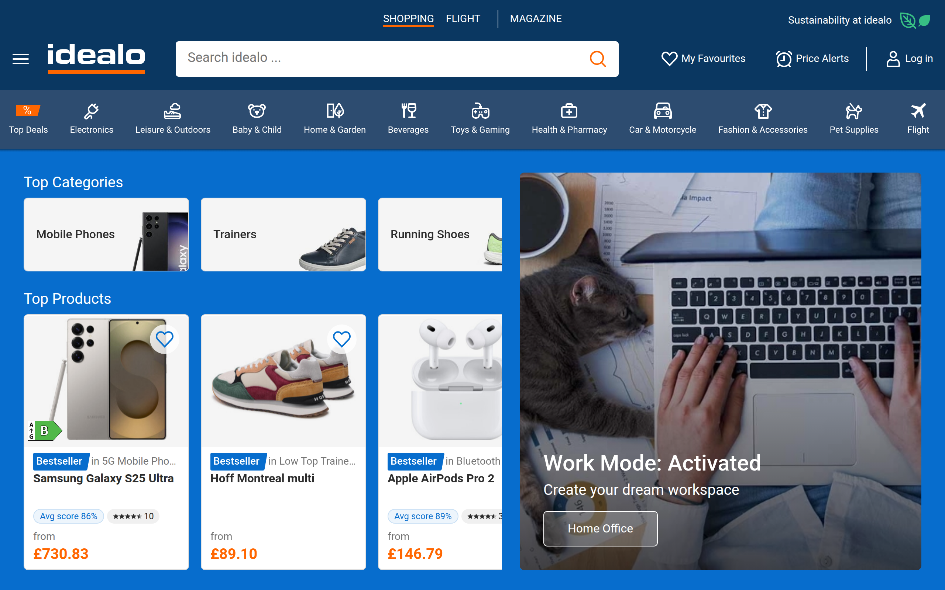Image resolution: width=945 pixels, height=590 pixels.
Task: Click price £730.83
Action: pyautogui.click(x=61, y=554)
